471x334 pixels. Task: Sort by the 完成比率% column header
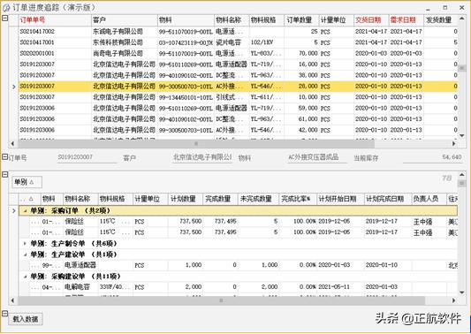point(298,199)
